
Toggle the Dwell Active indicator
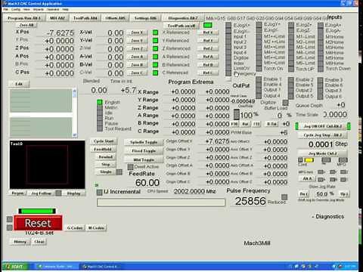(x=130, y=167)
